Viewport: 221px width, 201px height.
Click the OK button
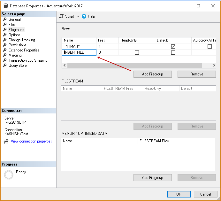tap(179, 194)
